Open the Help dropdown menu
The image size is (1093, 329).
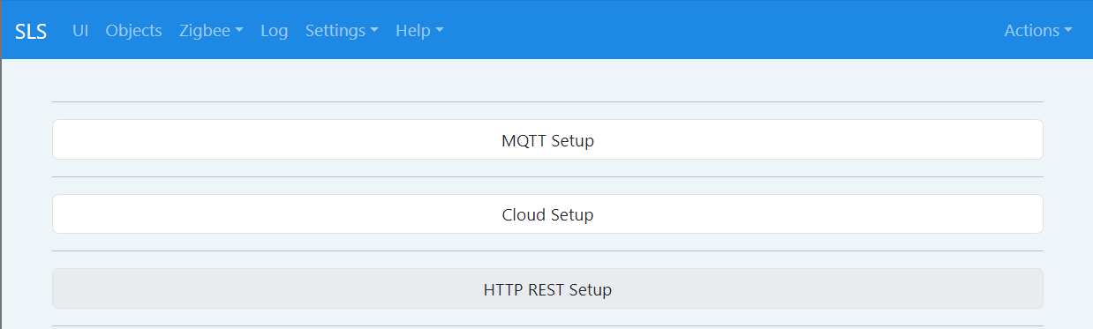pos(419,30)
